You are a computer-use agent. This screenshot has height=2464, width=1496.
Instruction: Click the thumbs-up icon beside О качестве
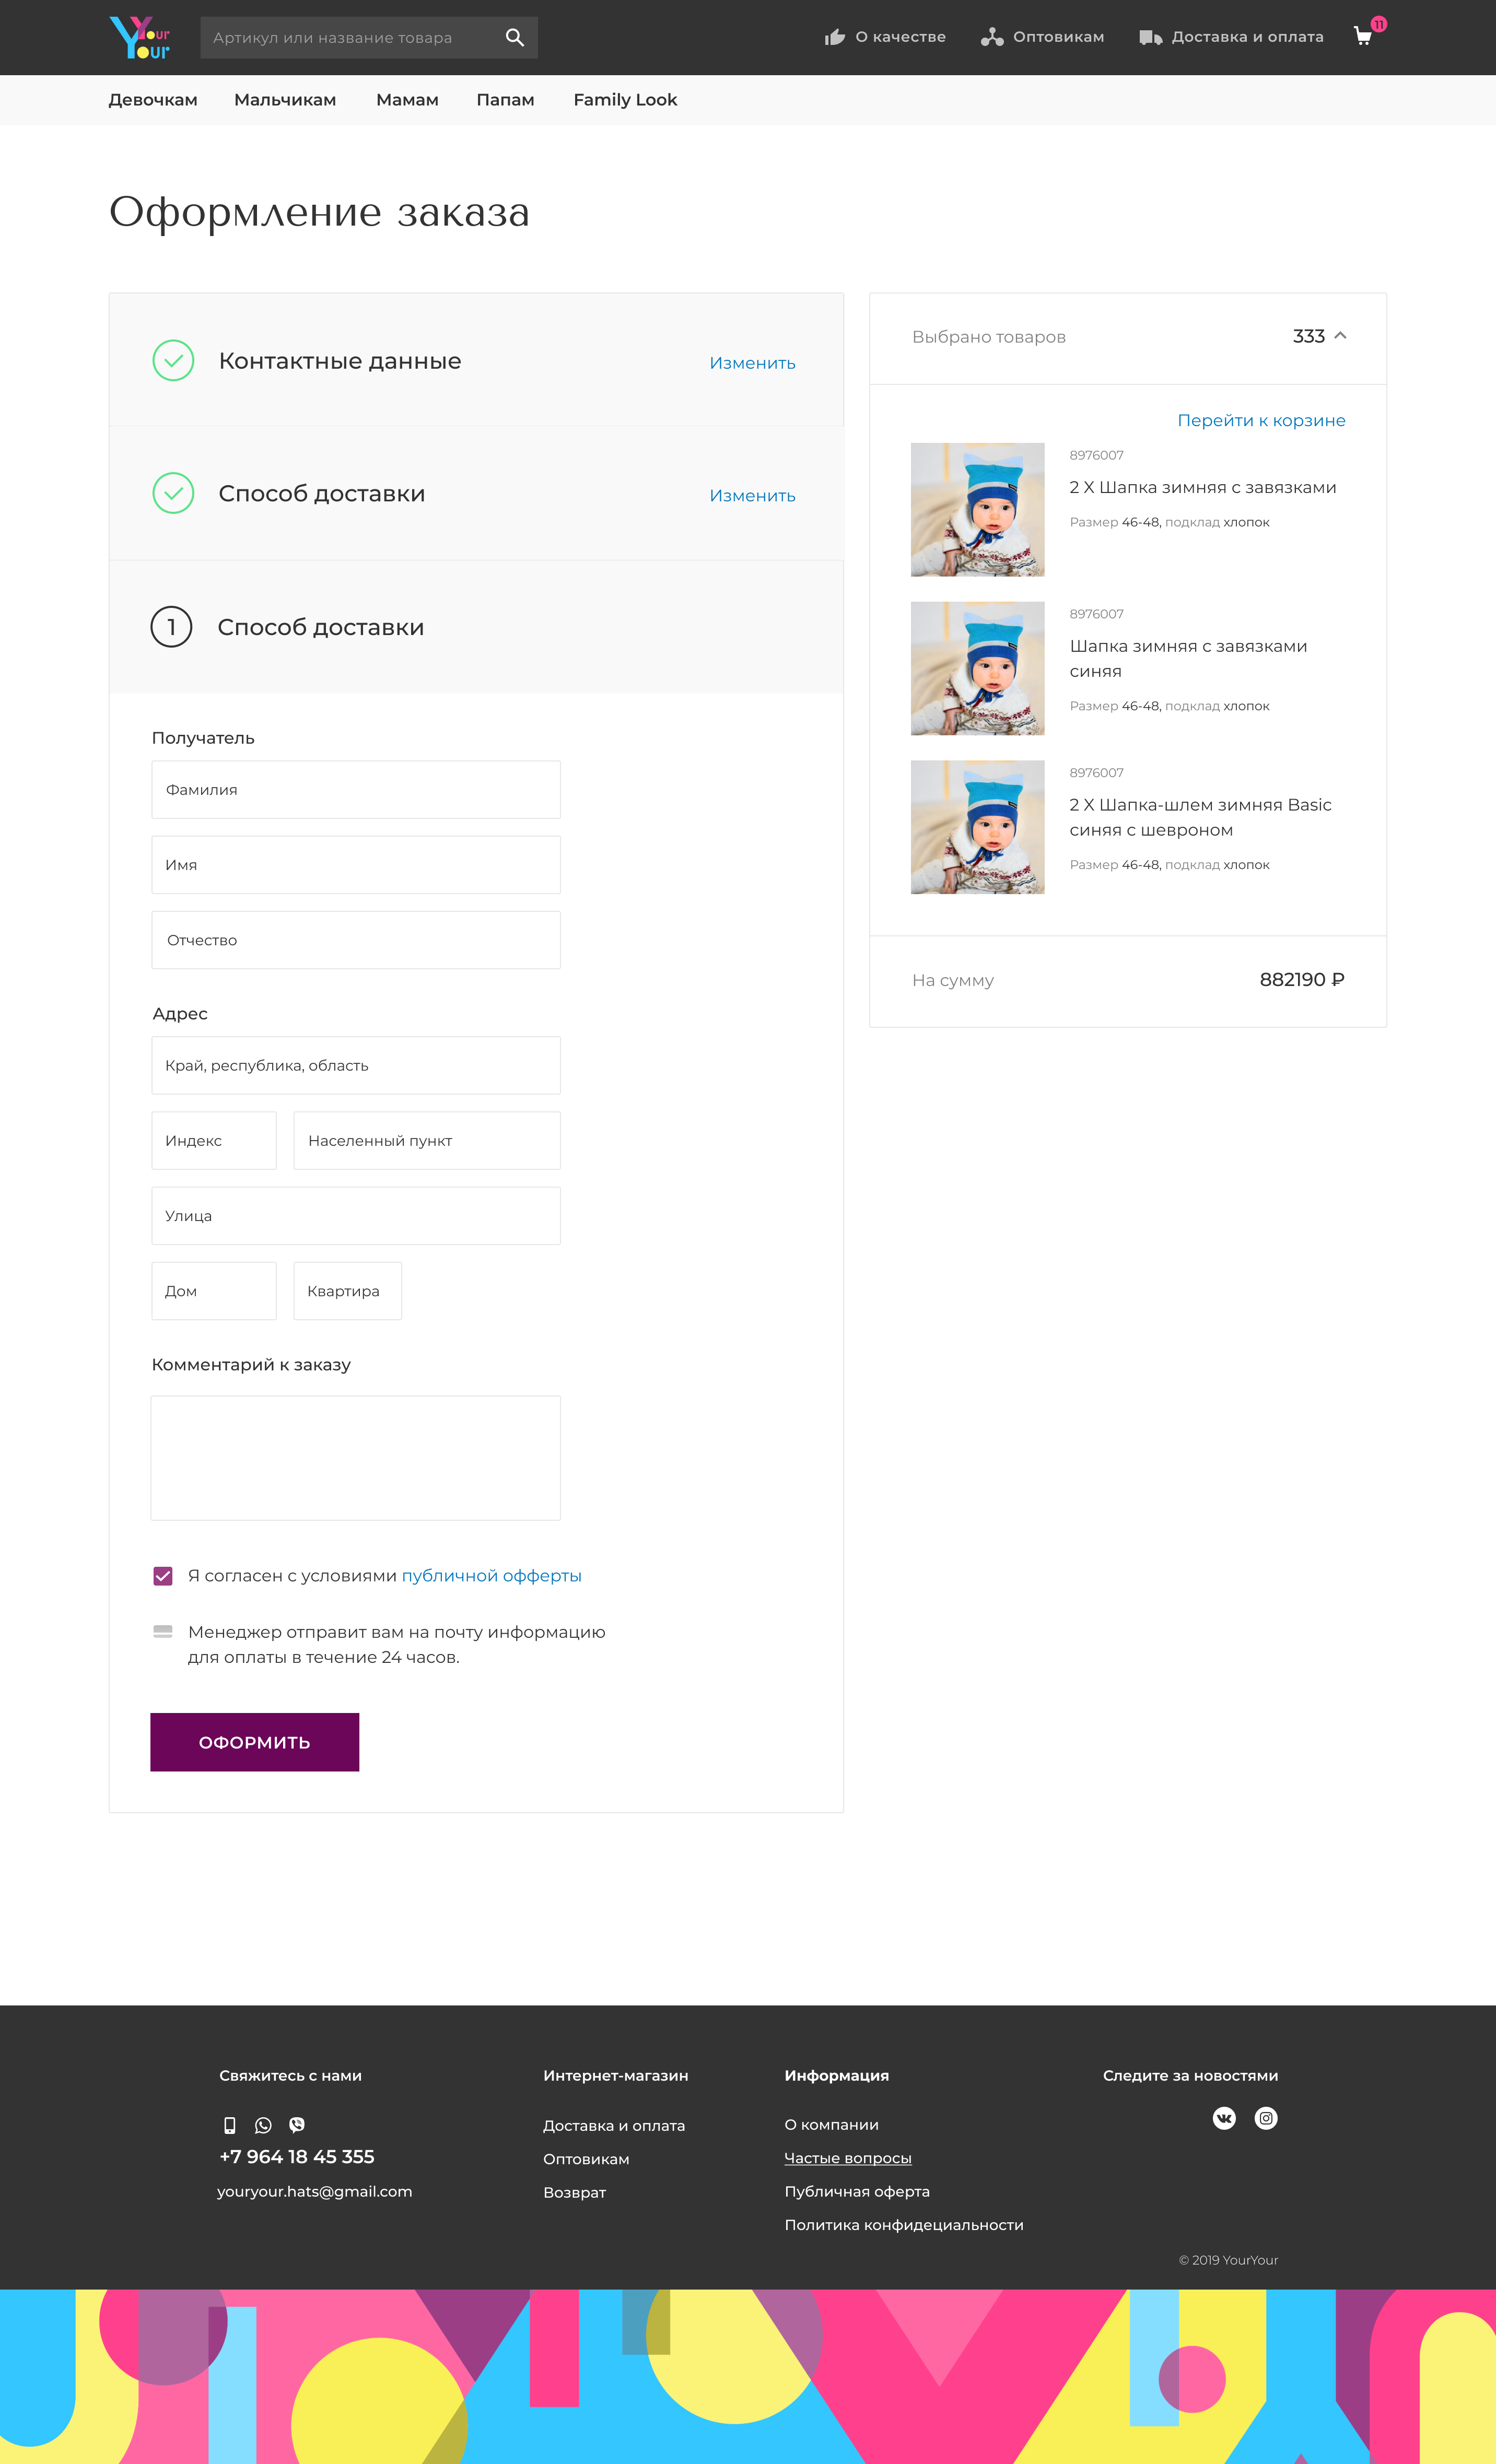click(x=834, y=38)
